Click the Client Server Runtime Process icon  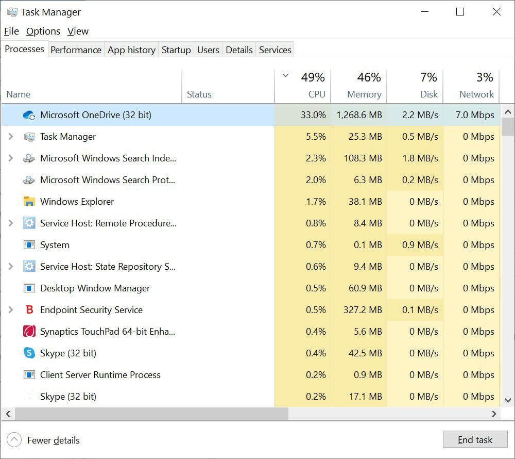(x=29, y=375)
